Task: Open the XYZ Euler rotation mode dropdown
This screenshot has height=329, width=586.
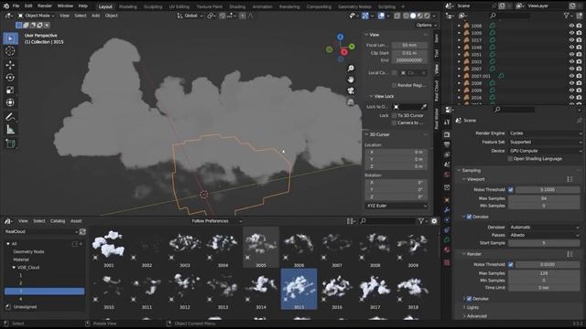Action: tap(396, 206)
